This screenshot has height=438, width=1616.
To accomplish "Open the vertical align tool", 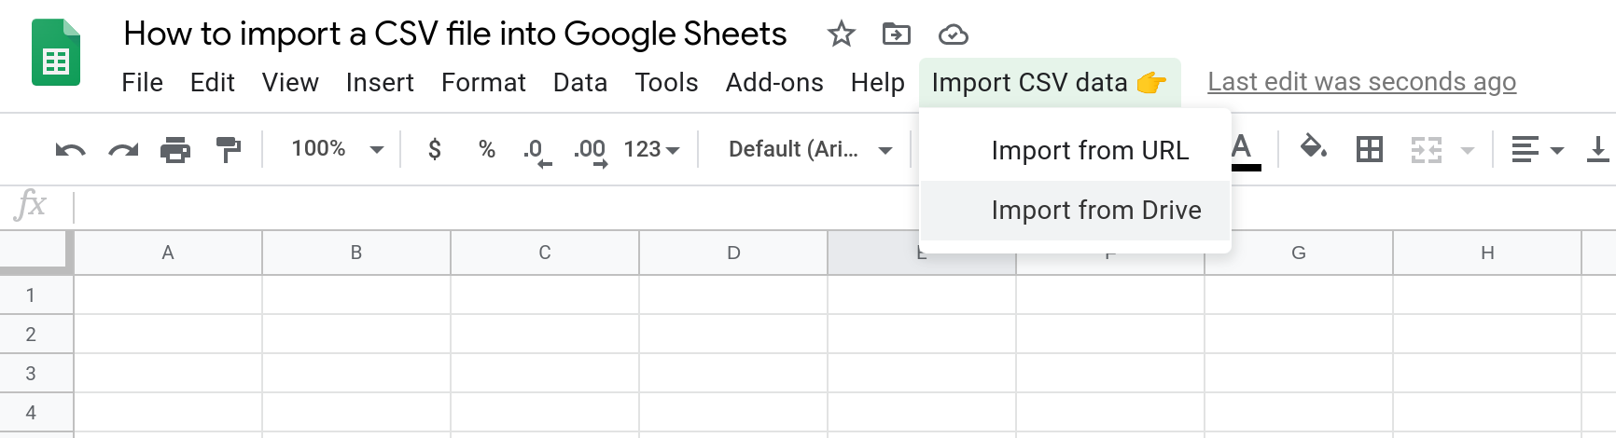I will point(1597,149).
